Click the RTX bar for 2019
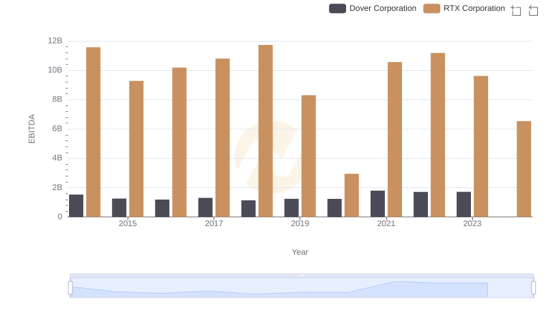The height and width of the screenshot is (314, 546). click(x=308, y=156)
